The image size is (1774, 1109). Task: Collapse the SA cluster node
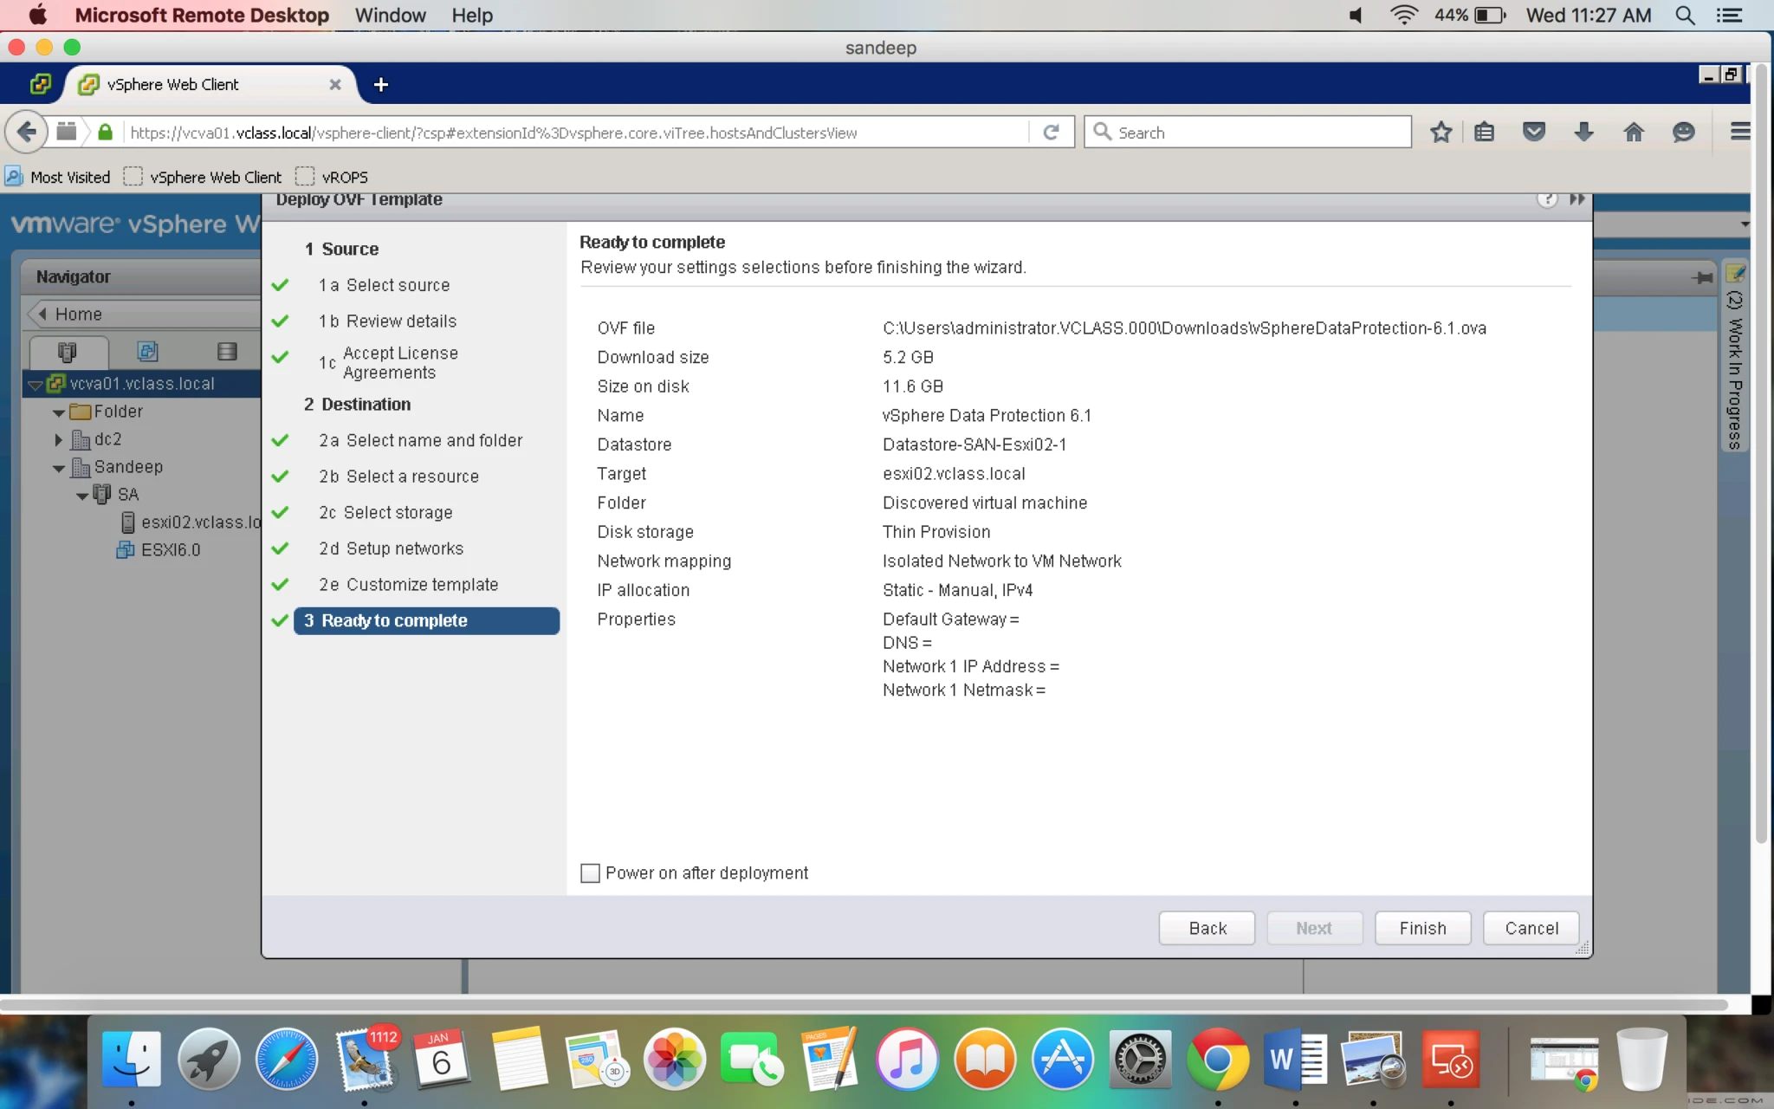pos(82,496)
